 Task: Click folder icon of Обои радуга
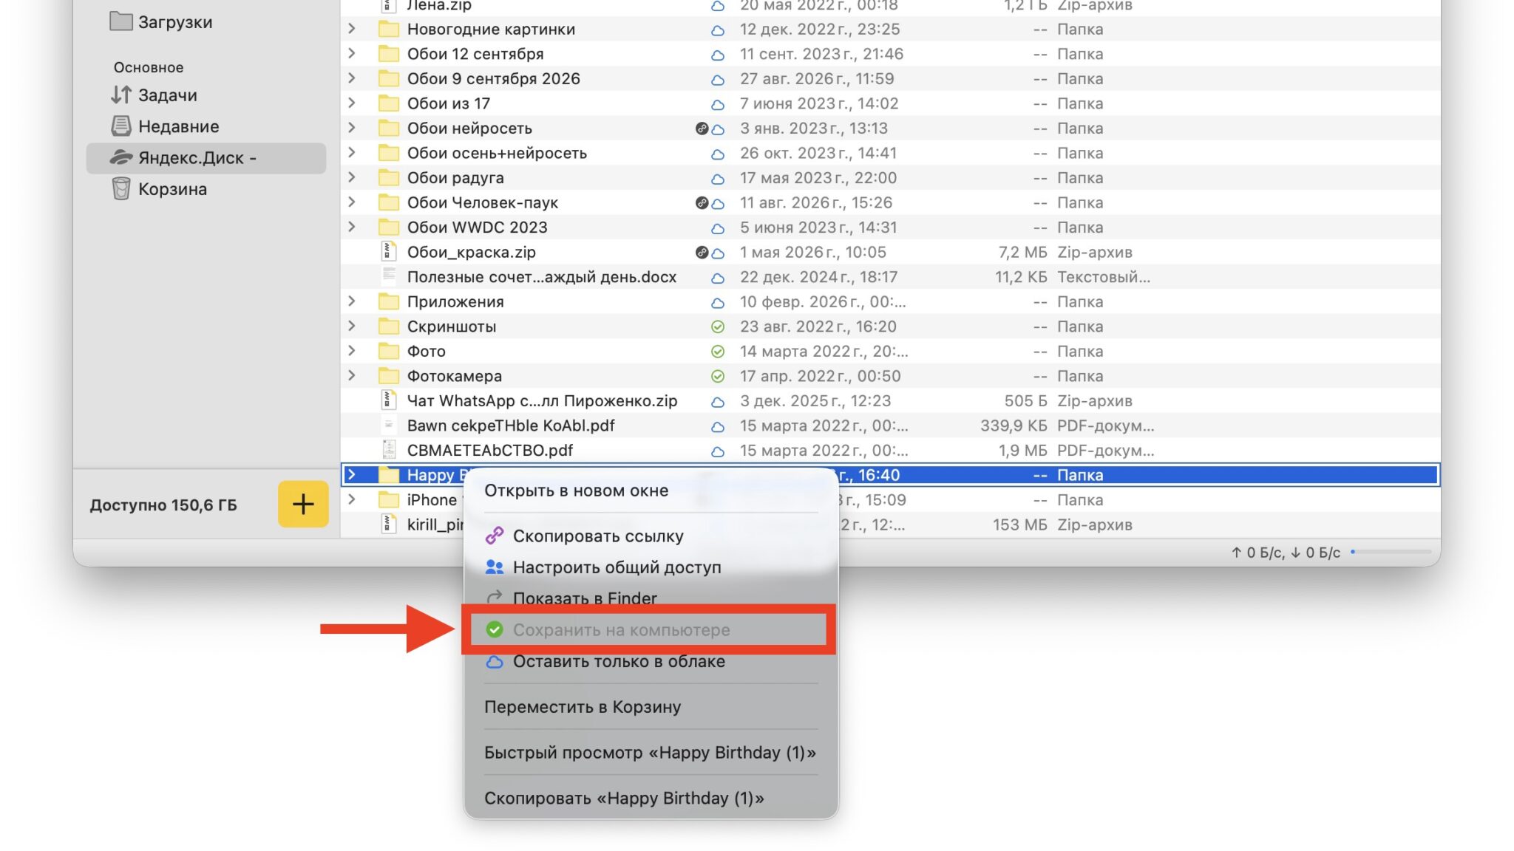point(388,178)
